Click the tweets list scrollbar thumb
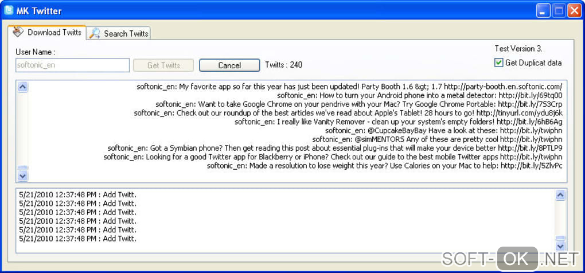Viewport: 585px width, 273px height. click(23, 168)
